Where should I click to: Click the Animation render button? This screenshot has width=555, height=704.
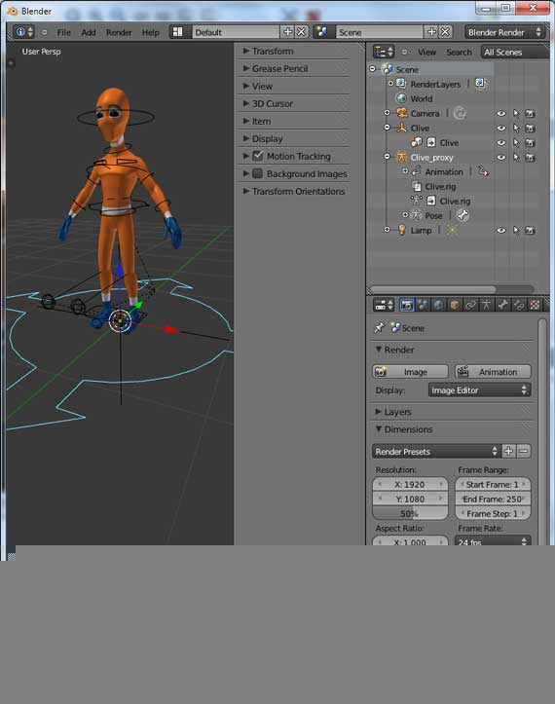click(x=493, y=371)
